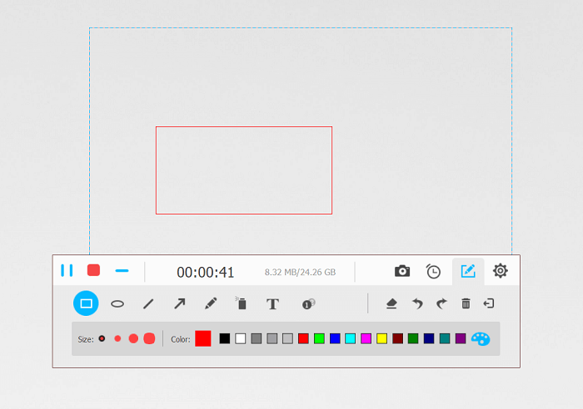Select the Airbrush spray tool
The height and width of the screenshot is (409, 583).
tap(241, 303)
